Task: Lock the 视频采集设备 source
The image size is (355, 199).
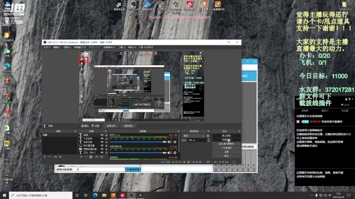Action: [106, 149]
